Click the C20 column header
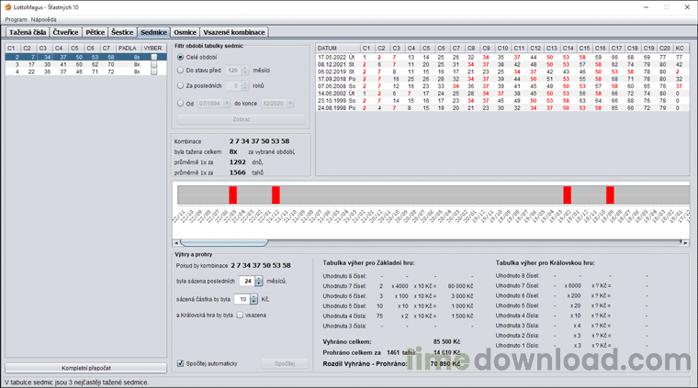This screenshot has width=698, height=388. pyautogui.click(x=665, y=48)
